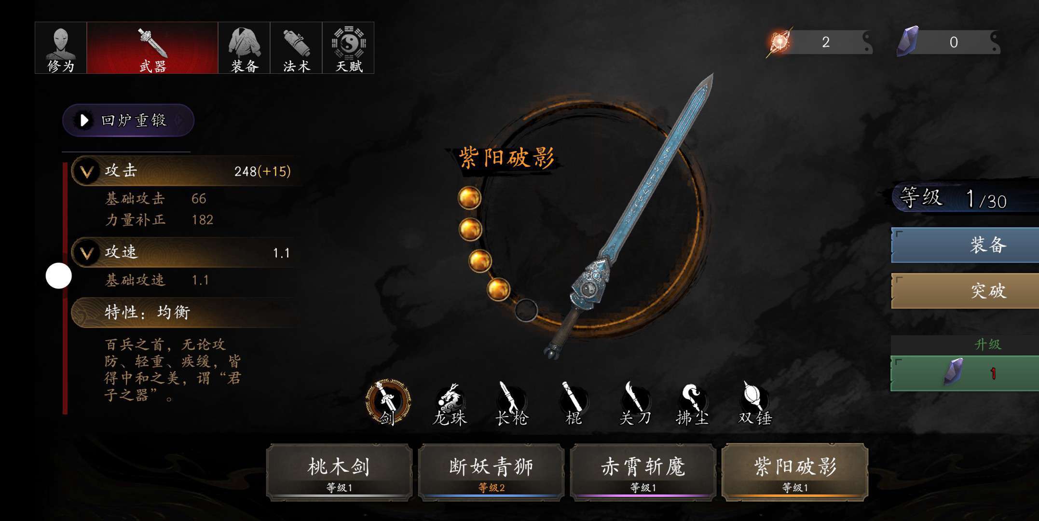
Task: Click the red orb currency icon
Action: point(779,42)
